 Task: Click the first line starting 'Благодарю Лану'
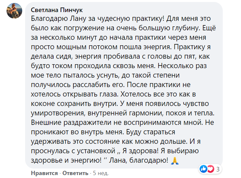[x=121, y=19]
